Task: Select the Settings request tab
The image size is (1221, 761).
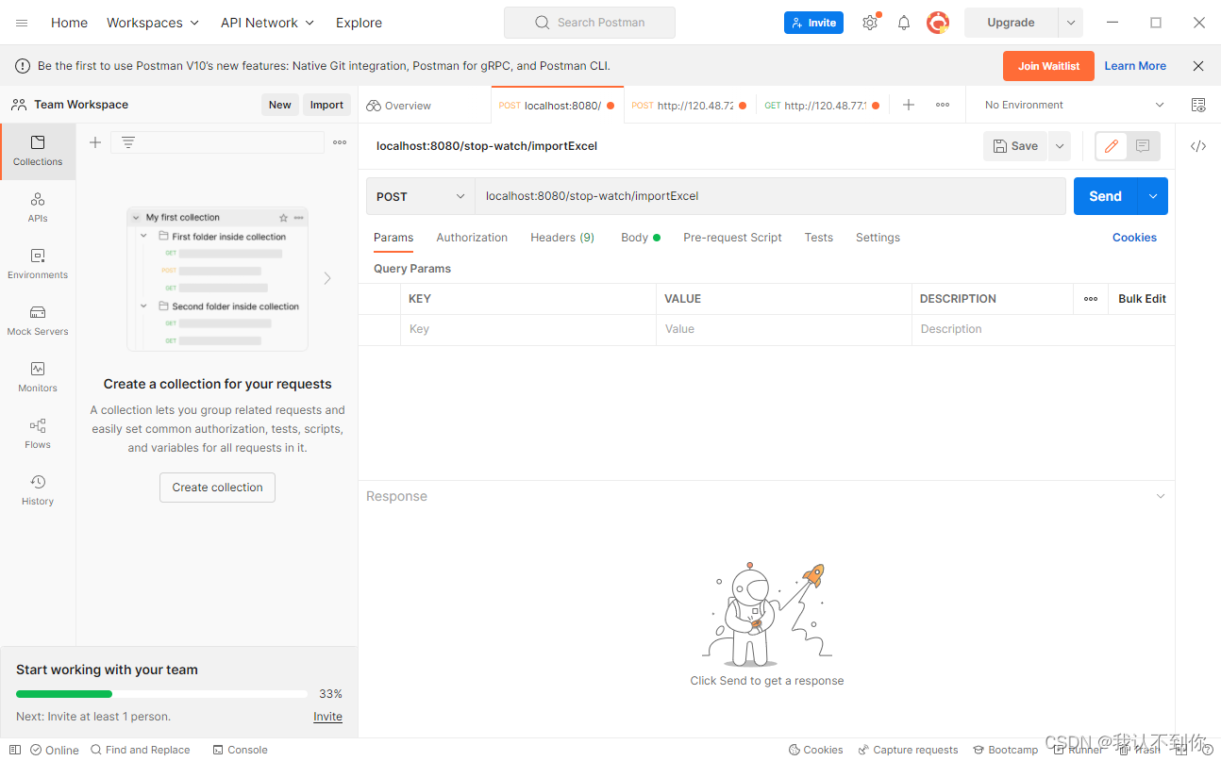Action: (x=878, y=238)
